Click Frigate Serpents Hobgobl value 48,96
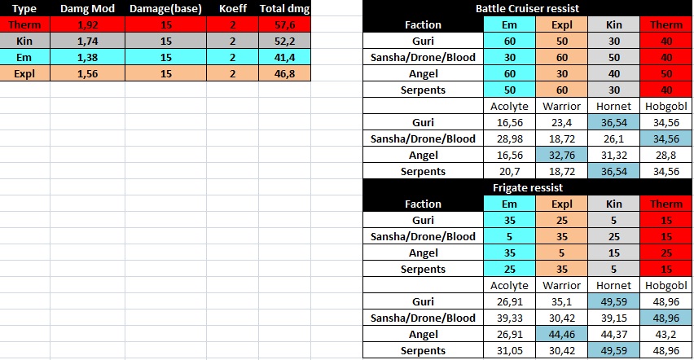This screenshot has width=694, height=360. [x=666, y=351]
